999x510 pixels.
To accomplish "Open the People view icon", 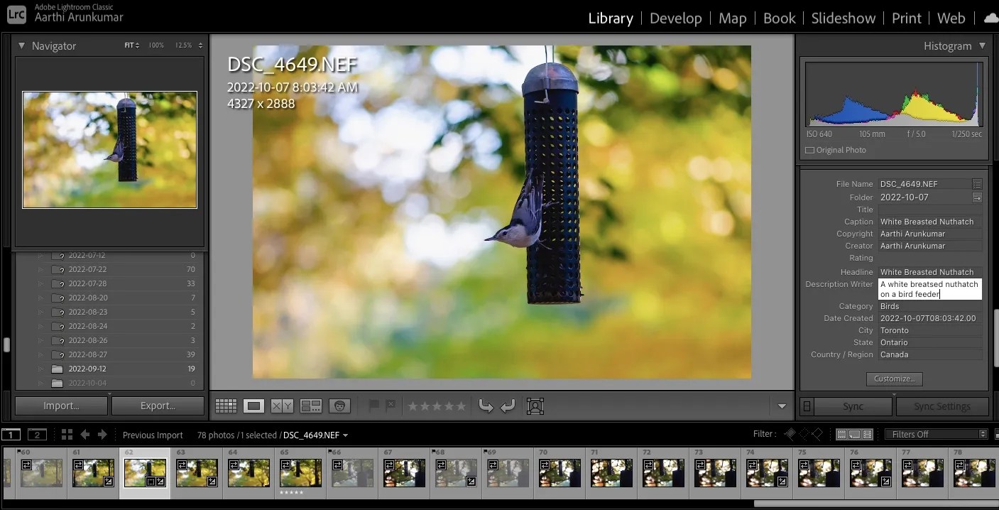I will point(339,406).
